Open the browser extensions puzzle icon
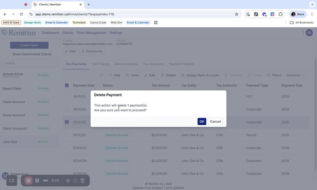 (281, 14)
